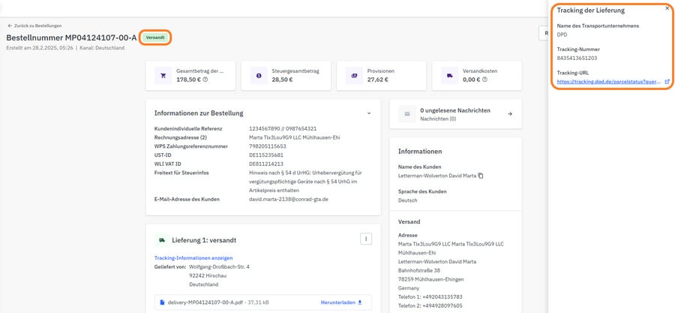The width and height of the screenshot is (675, 313).
Task: Open the three-dot menu for Lieferung 1
Action: tap(367, 239)
